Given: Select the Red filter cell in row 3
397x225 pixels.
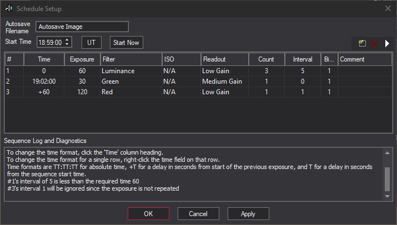Looking at the screenshot, I should [x=130, y=92].
